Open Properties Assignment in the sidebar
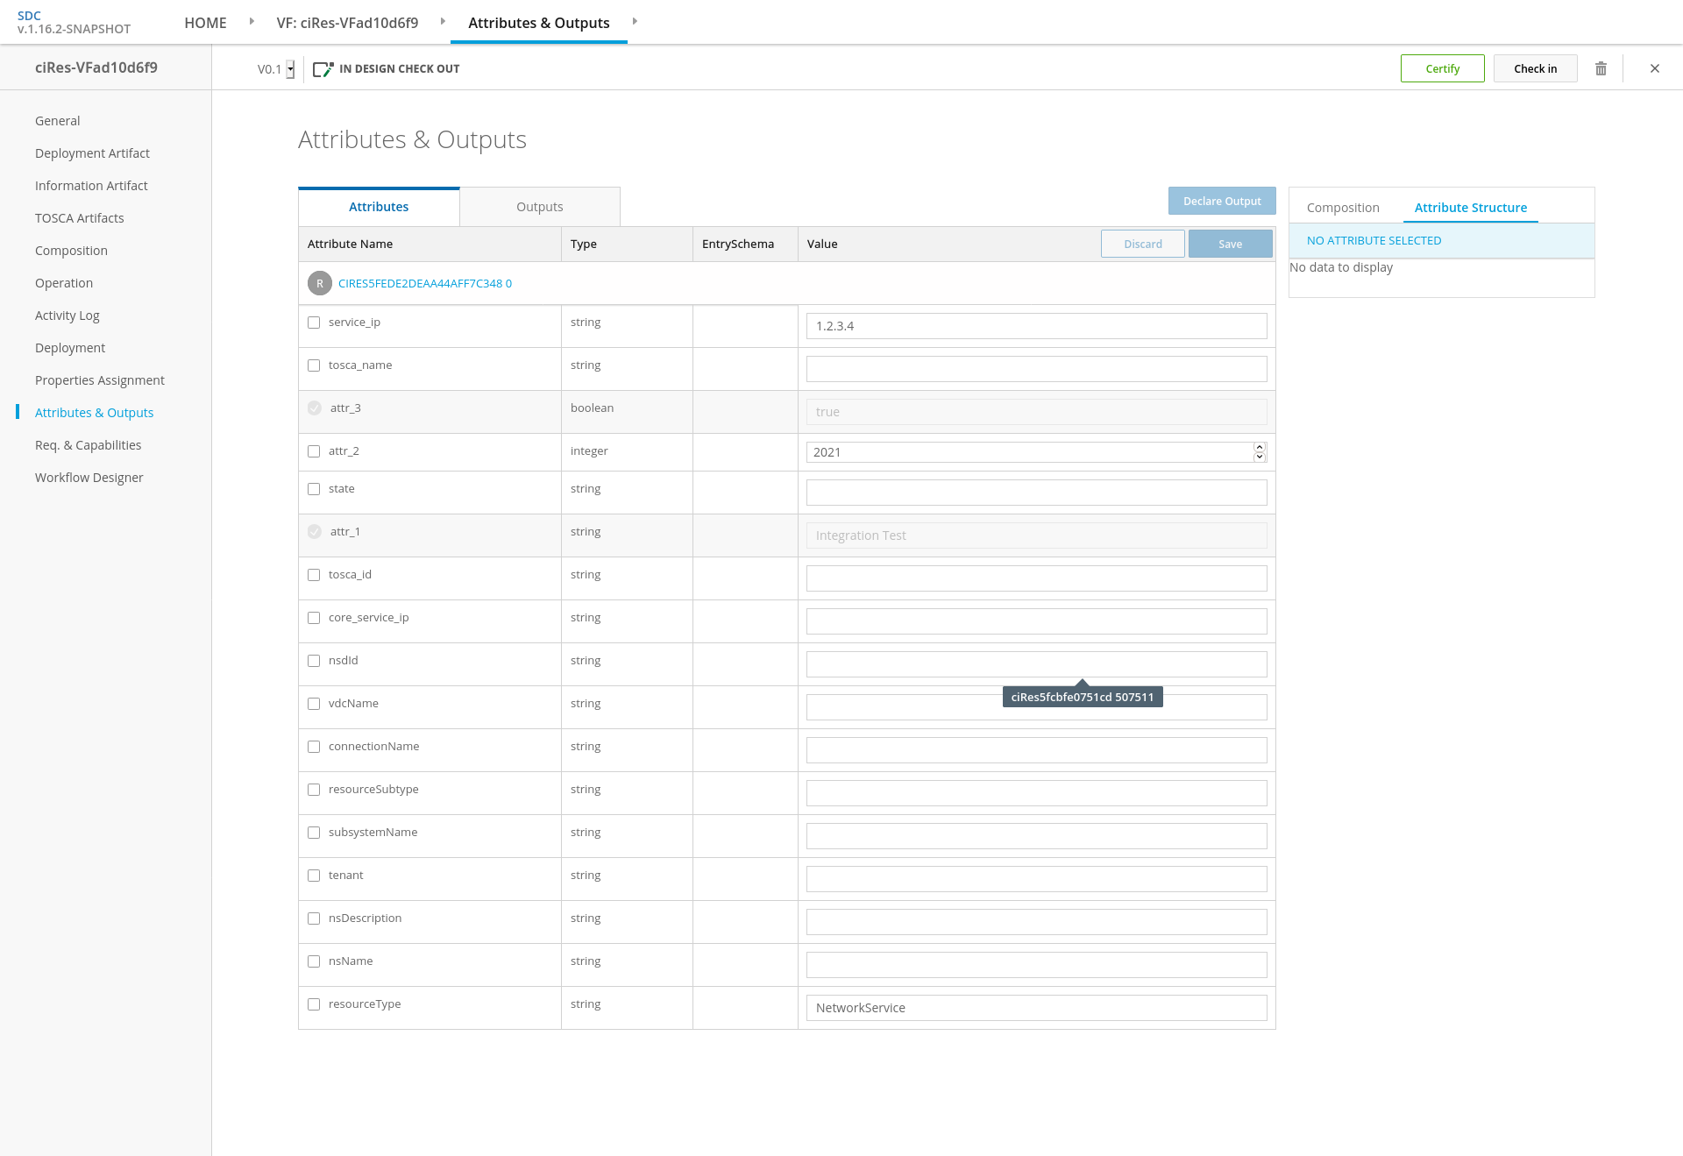This screenshot has height=1156, width=1683. click(x=100, y=380)
